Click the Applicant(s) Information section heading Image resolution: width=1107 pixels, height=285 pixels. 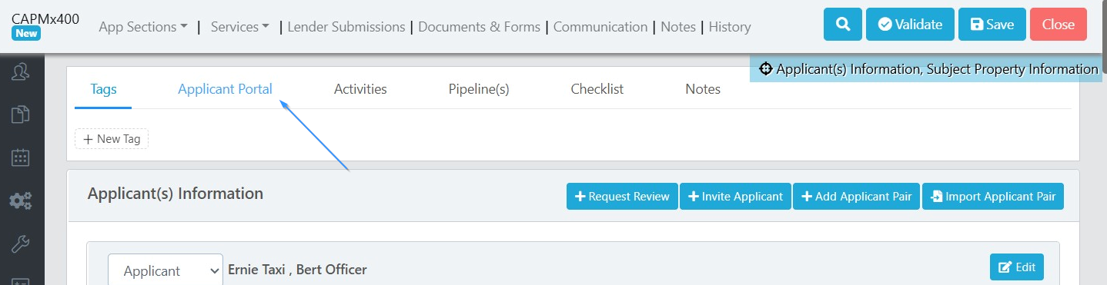[176, 194]
